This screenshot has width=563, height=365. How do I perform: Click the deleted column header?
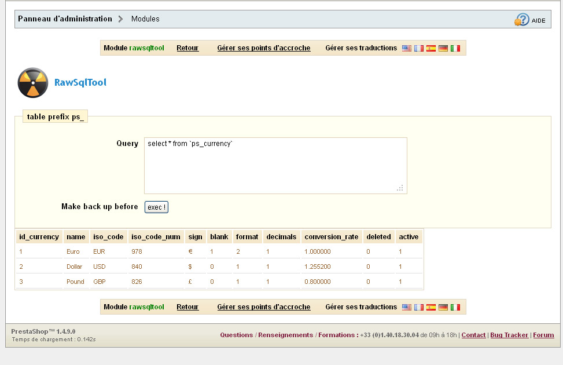[378, 236]
